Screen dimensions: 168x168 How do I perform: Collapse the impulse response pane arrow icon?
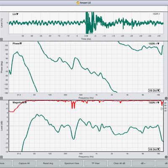[1, 39]
